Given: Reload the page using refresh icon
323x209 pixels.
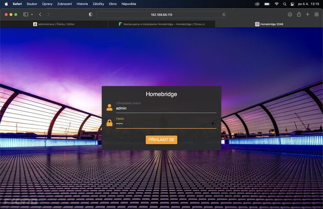Looking at the screenshot, I should (224, 14).
